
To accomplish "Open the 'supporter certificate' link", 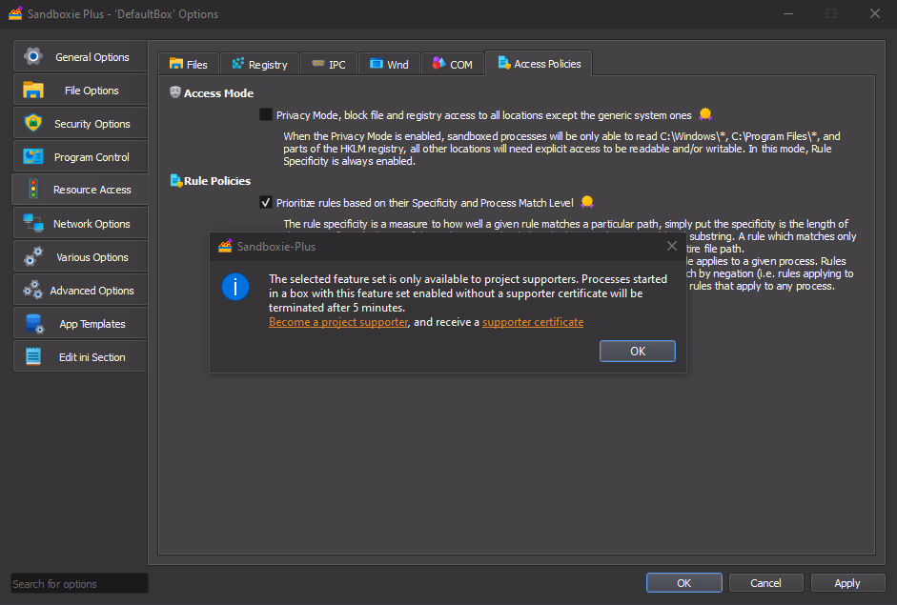I will (x=533, y=322).
